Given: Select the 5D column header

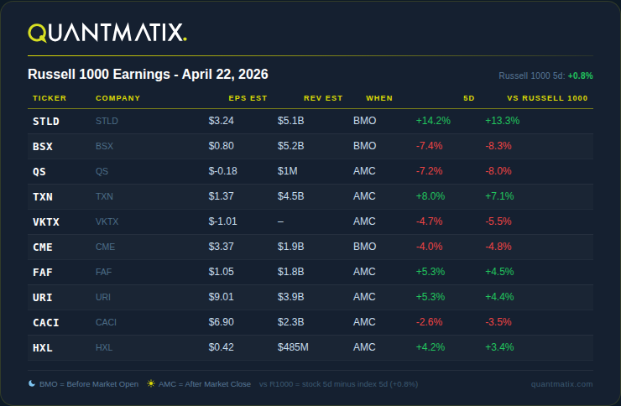Looking at the screenshot, I should tap(469, 98).
